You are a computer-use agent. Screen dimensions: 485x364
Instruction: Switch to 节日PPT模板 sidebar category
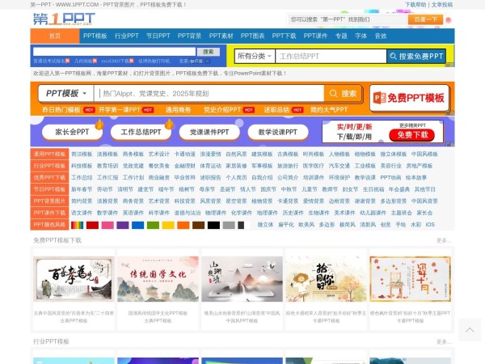pos(49,188)
